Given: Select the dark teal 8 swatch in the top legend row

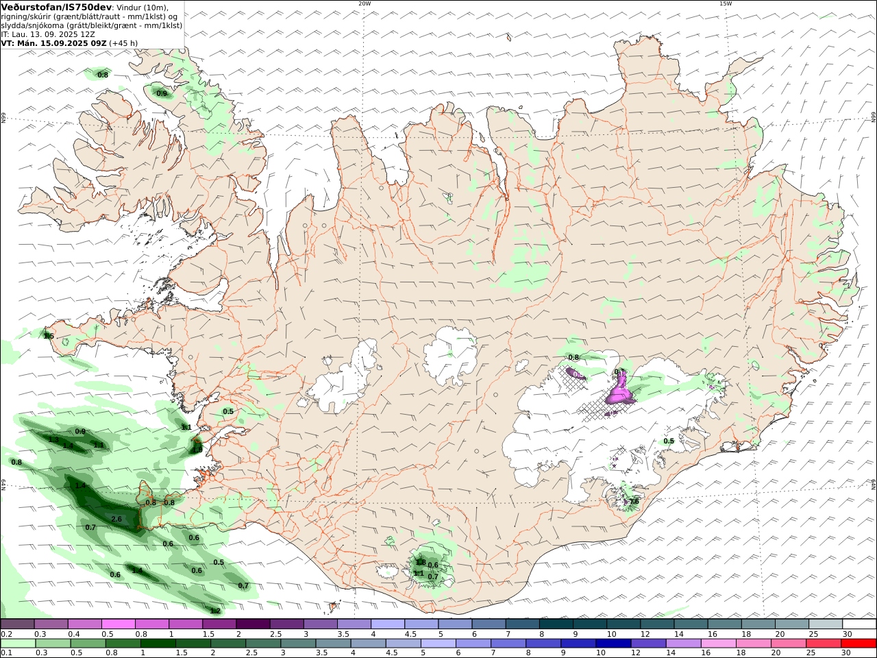Looking at the screenshot, I should click(x=556, y=624).
